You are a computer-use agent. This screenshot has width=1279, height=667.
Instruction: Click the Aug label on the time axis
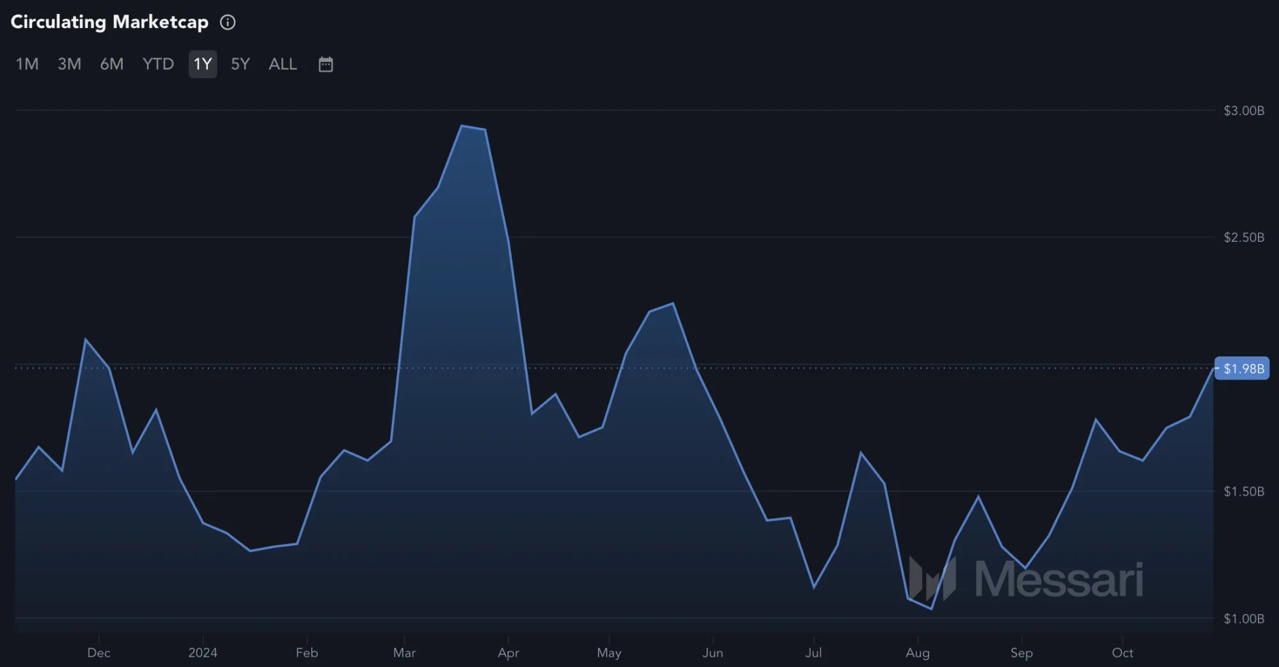pos(918,652)
